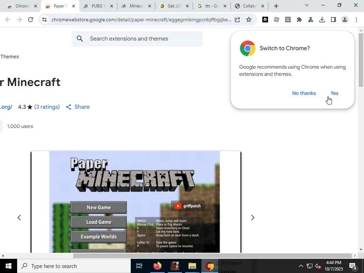Close the Paper Minecraft tab
364x273 pixels.
click(74, 6)
